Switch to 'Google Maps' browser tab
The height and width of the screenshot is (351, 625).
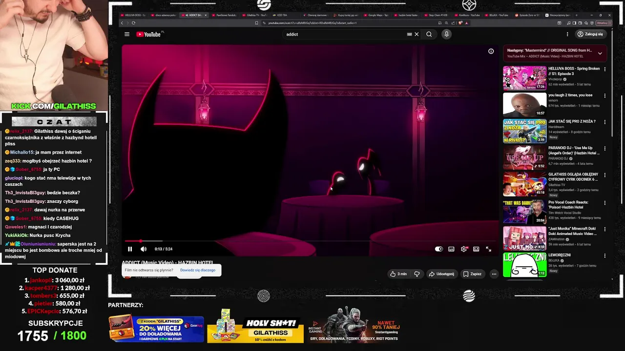click(376, 15)
